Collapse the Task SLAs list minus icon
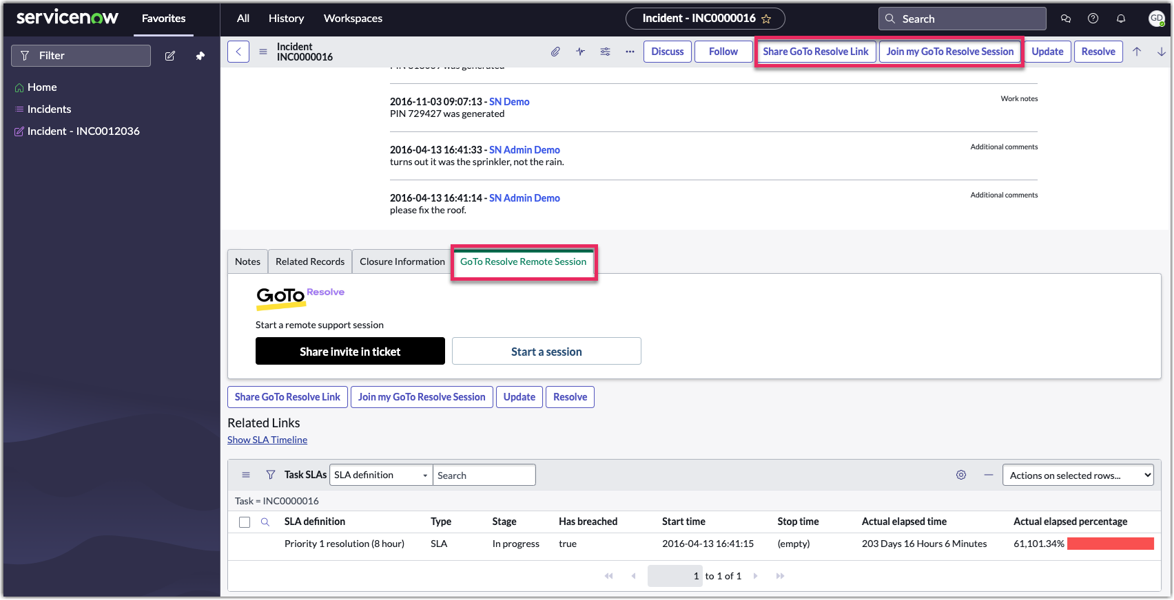 pos(989,475)
